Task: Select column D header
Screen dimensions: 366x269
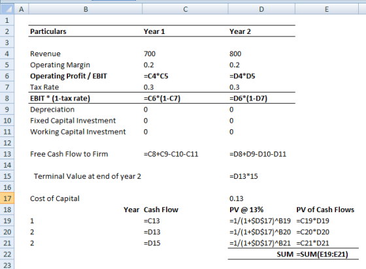Action: (261, 9)
